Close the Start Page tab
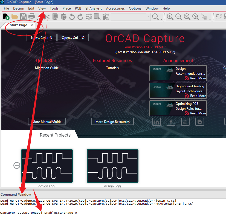This screenshot has height=217, width=226. [32, 25]
